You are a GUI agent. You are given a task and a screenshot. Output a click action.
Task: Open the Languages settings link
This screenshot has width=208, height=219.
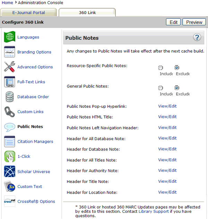(x=28, y=37)
